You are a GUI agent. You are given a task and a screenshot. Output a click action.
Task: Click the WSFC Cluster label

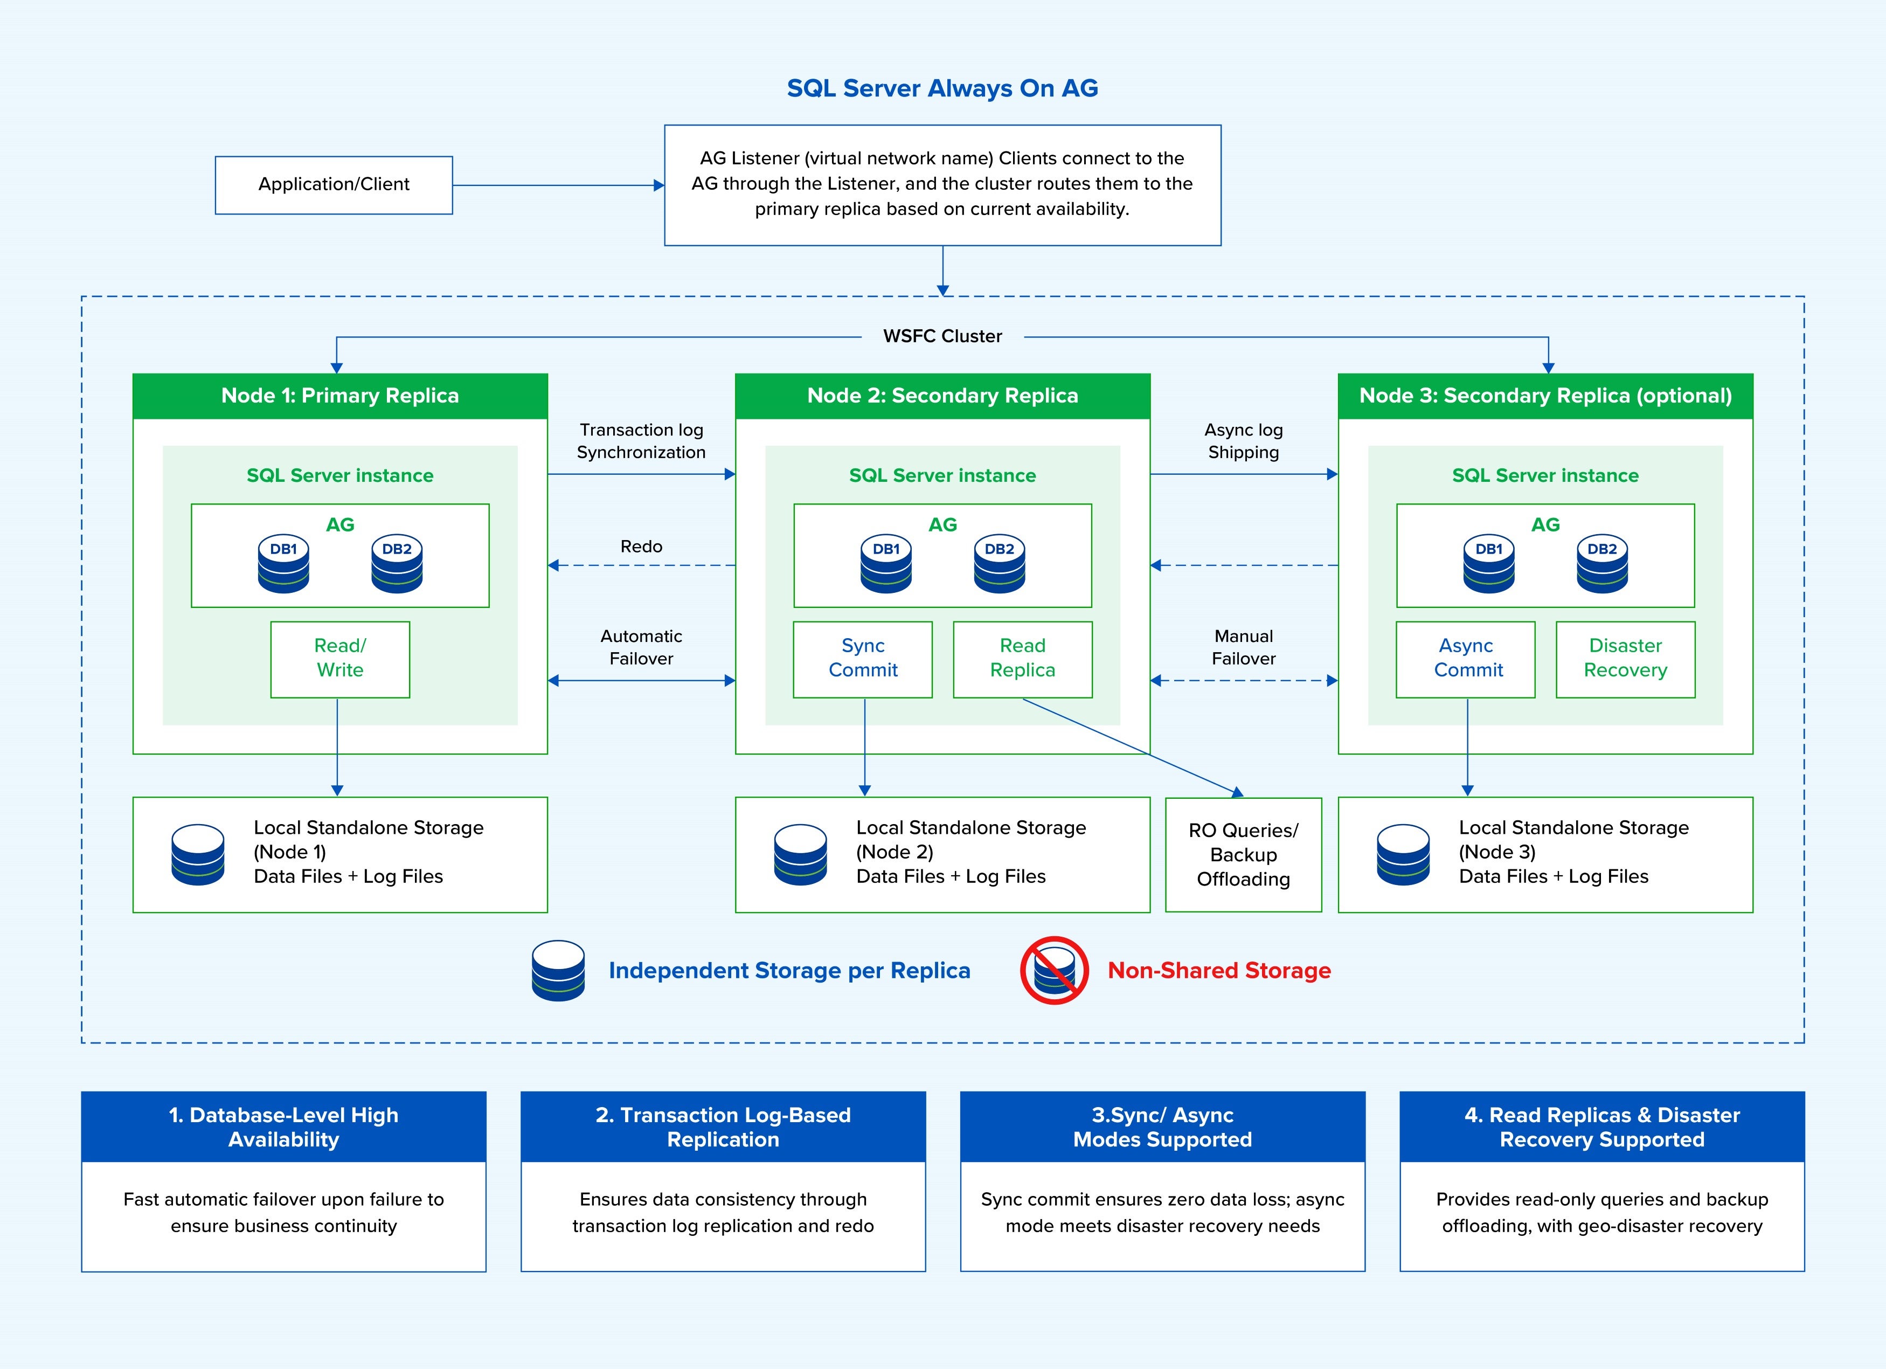[943, 336]
